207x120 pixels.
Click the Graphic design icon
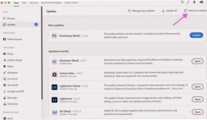pos(5,60)
